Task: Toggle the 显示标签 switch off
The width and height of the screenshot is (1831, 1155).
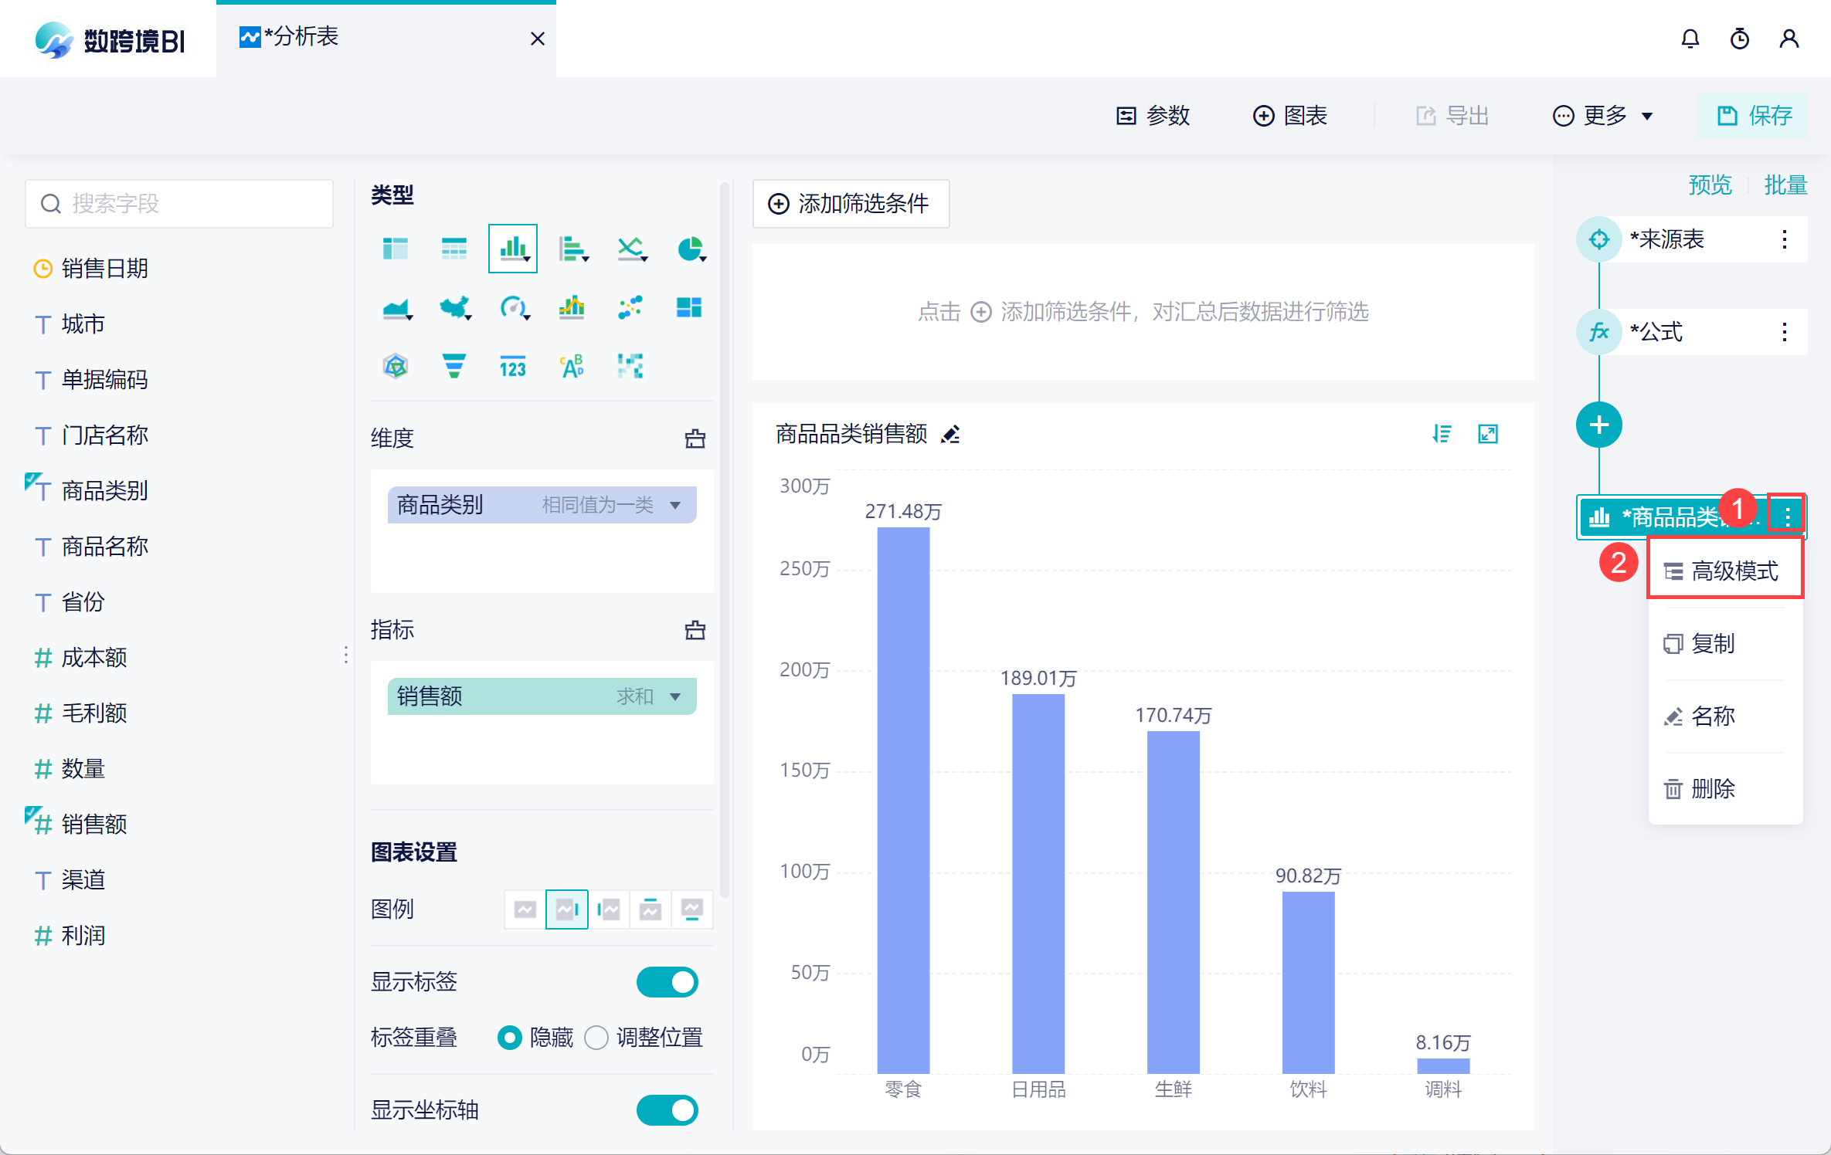Action: tap(667, 982)
